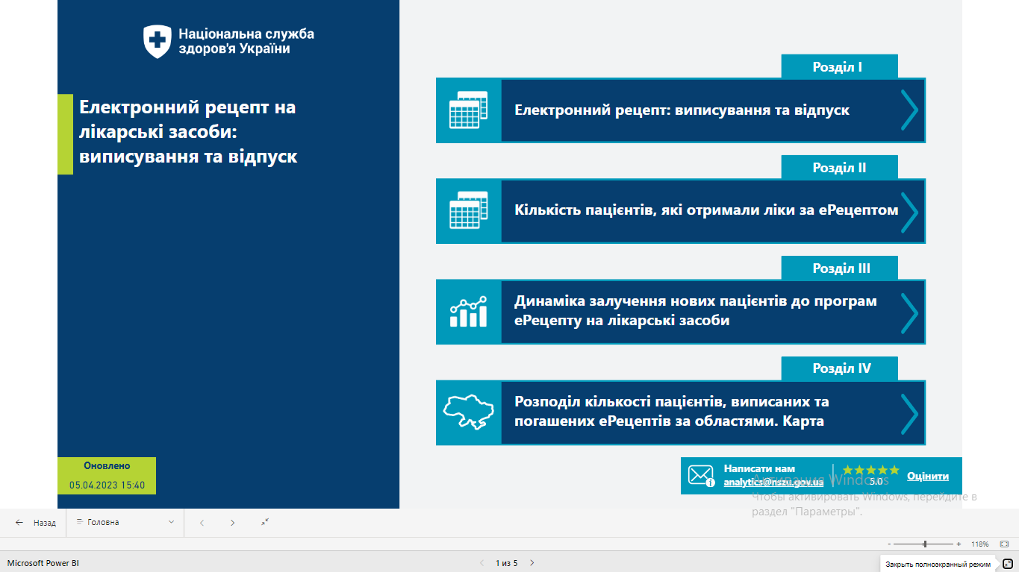Click arrow chevron on Розділ III card

pyautogui.click(x=909, y=312)
